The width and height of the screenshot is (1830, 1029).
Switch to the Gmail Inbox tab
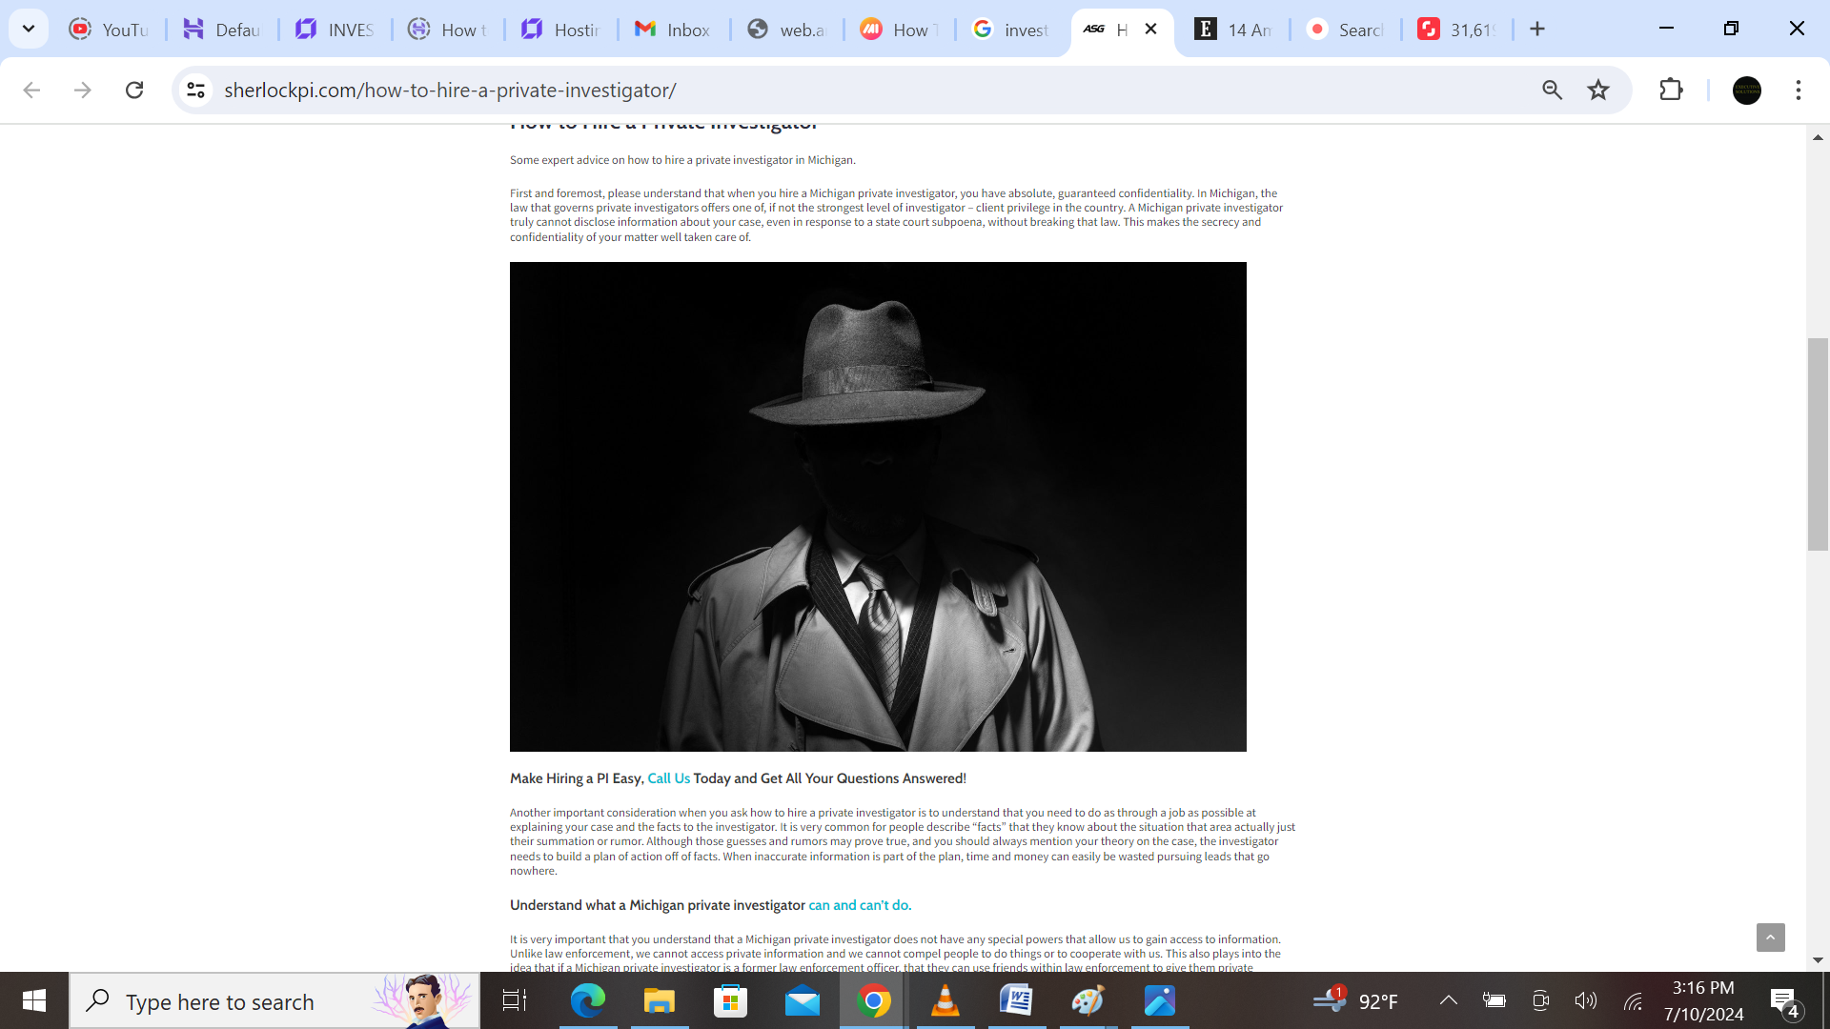tap(673, 30)
